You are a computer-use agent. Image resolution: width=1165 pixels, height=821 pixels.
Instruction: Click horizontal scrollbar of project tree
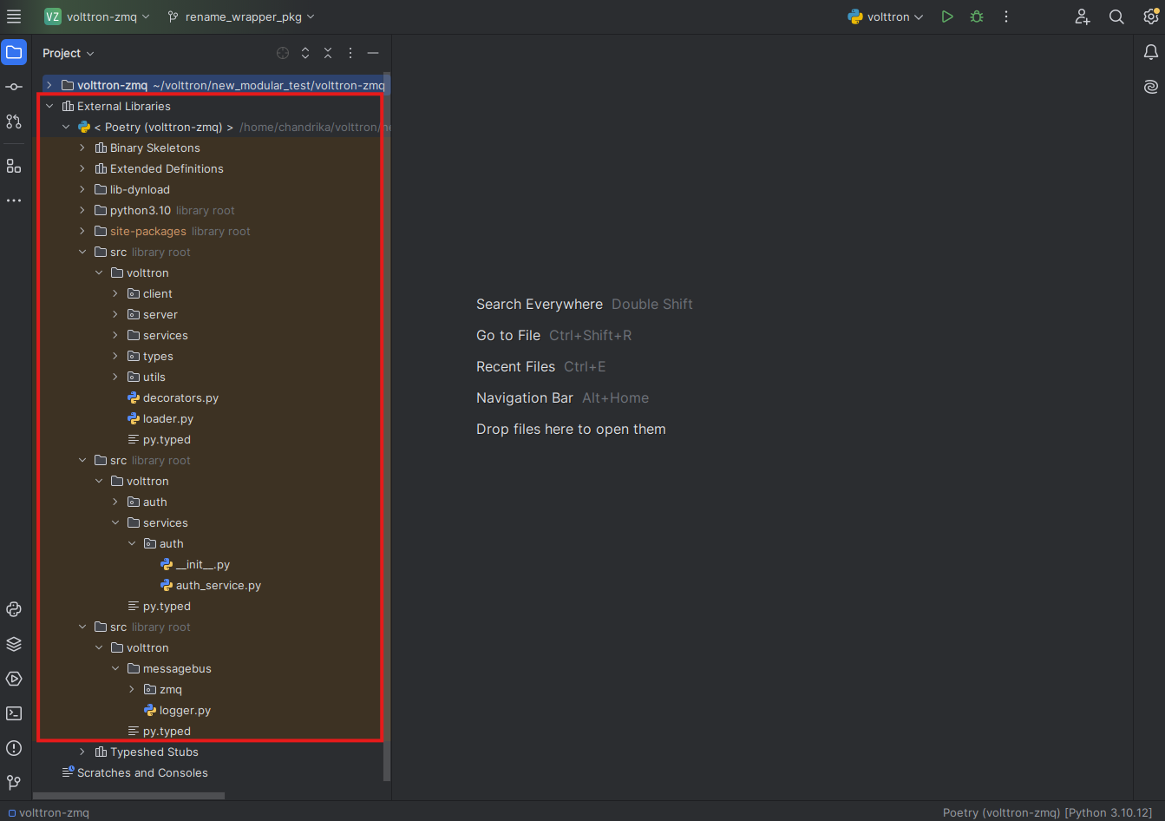(x=130, y=795)
